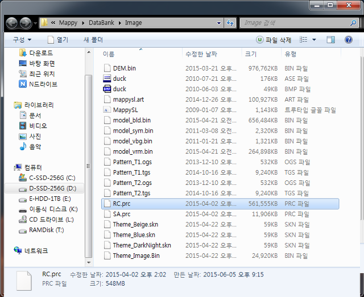Expand the arrow after Mappy in the breadcrumb
This screenshot has width=364, height=297.
pyautogui.click(x=83, y=23)
